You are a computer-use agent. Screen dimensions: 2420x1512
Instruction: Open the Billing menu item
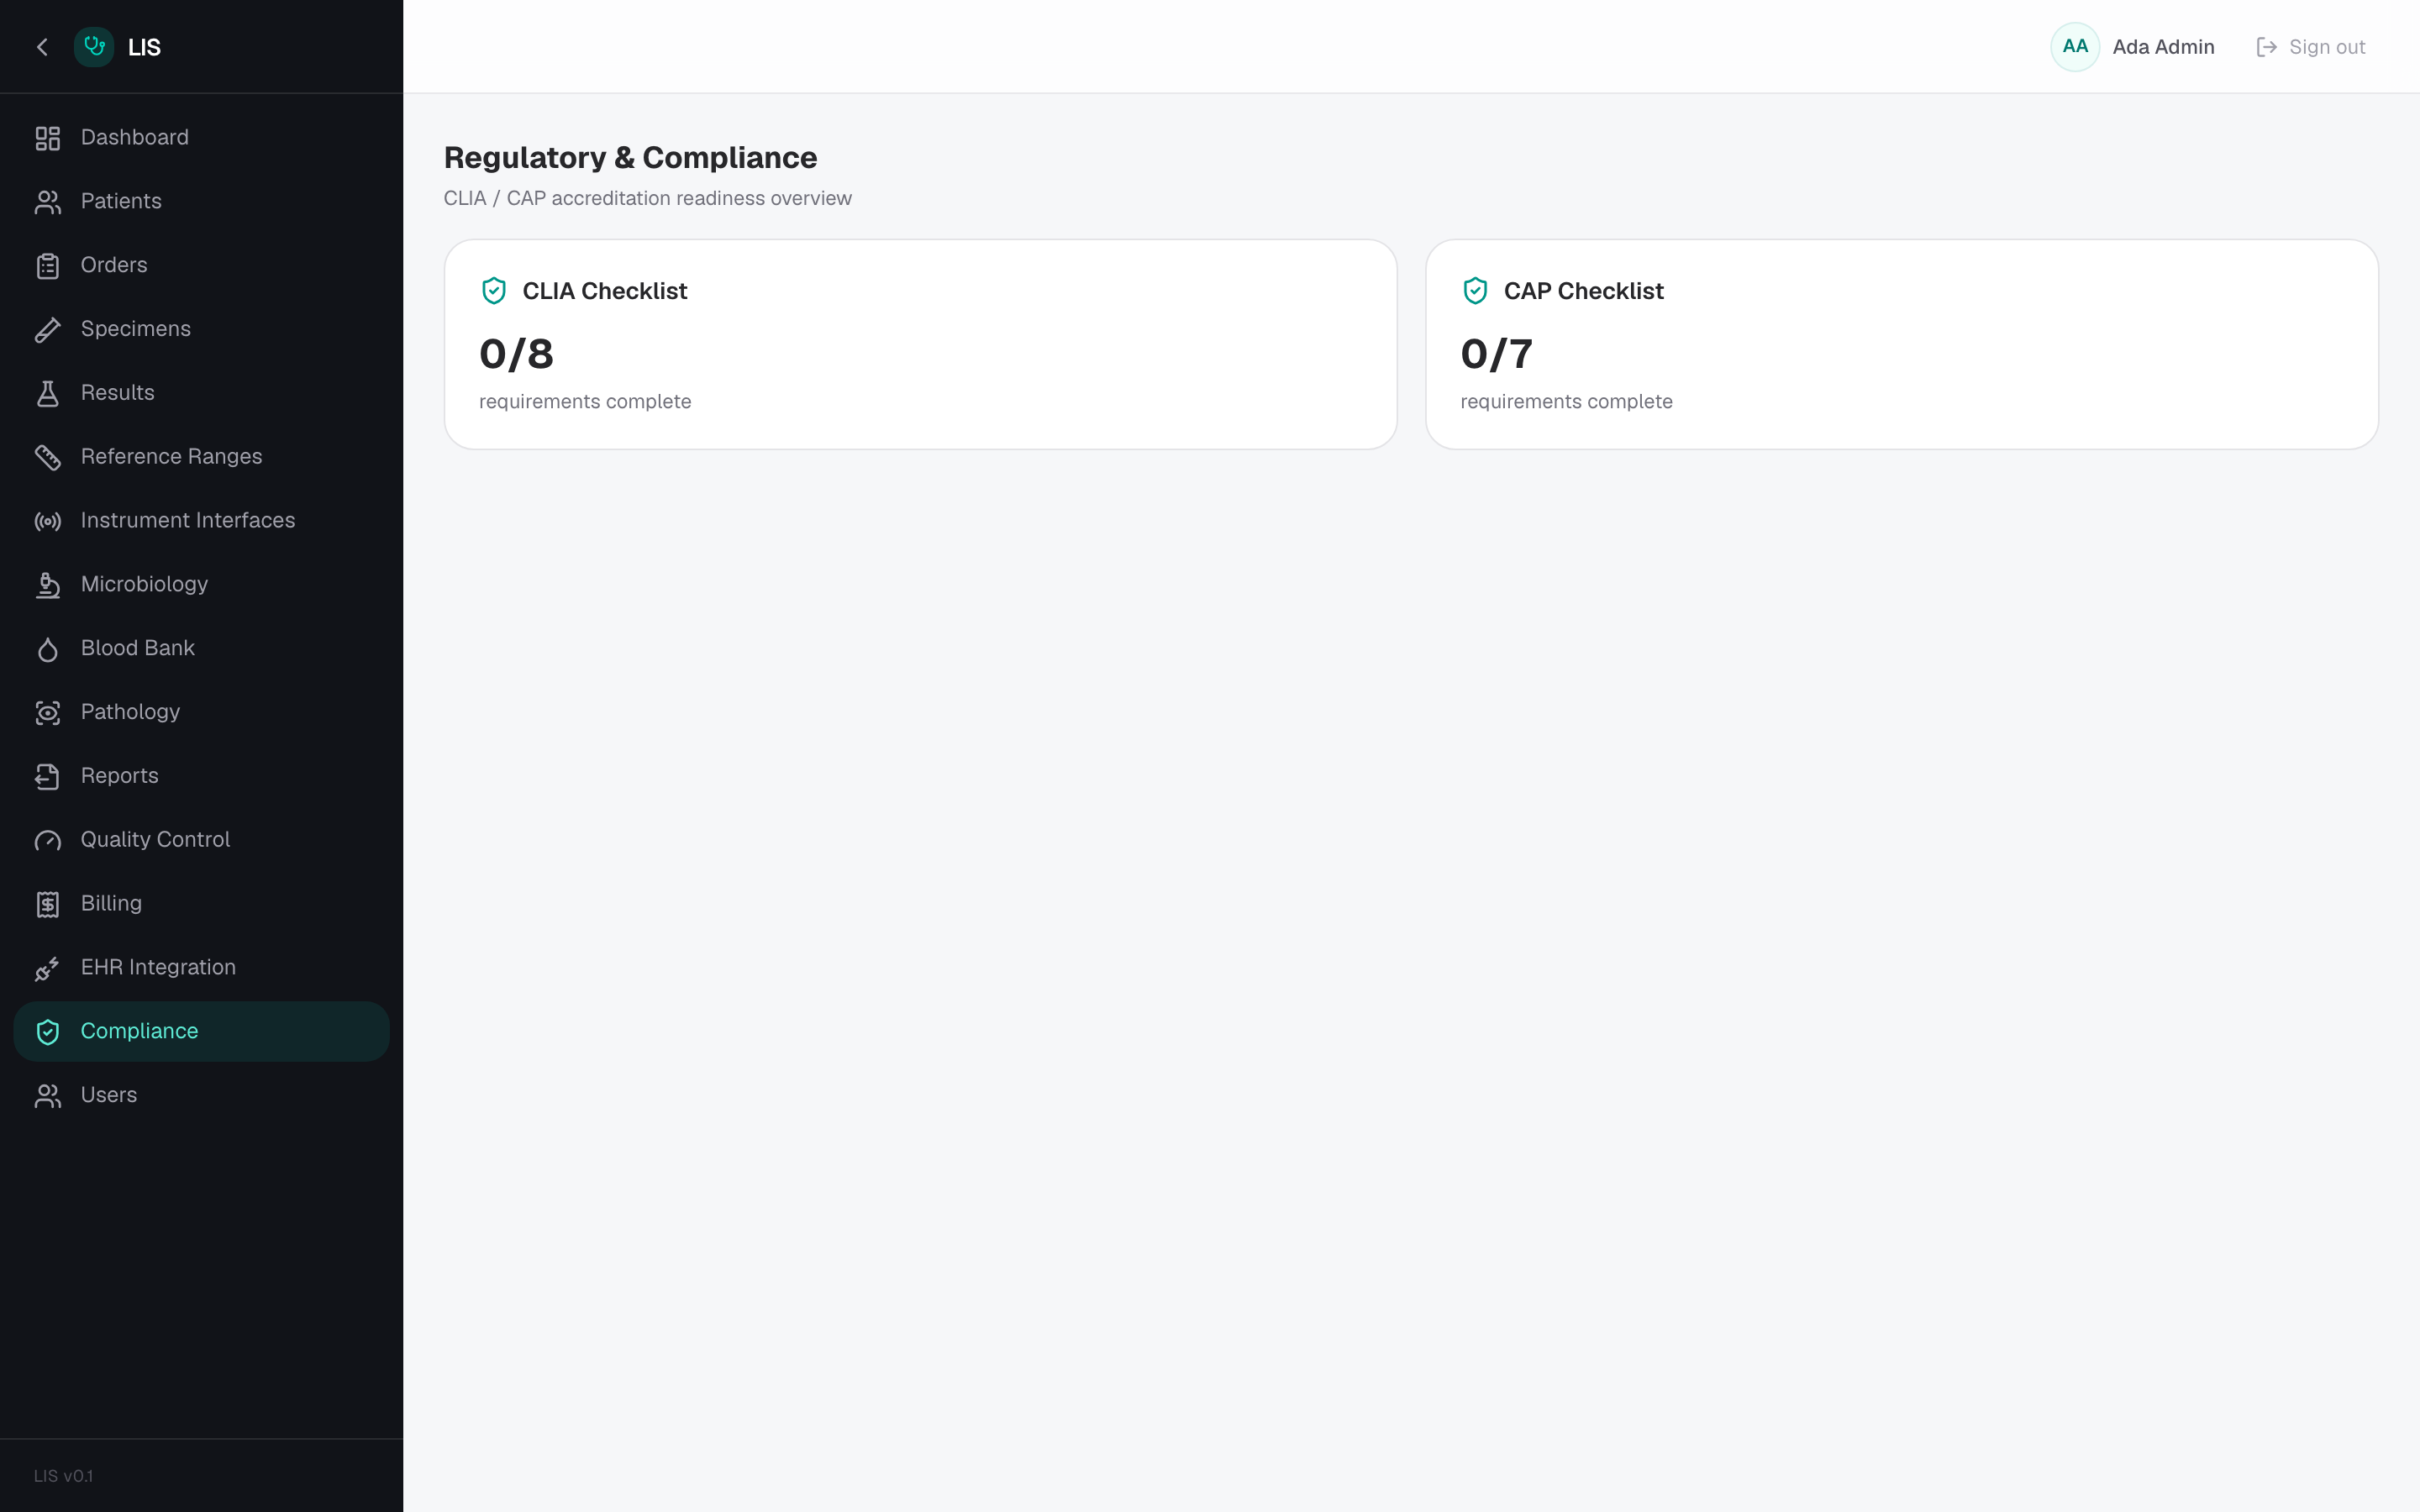pyautogui.click(x=201, y=904)
